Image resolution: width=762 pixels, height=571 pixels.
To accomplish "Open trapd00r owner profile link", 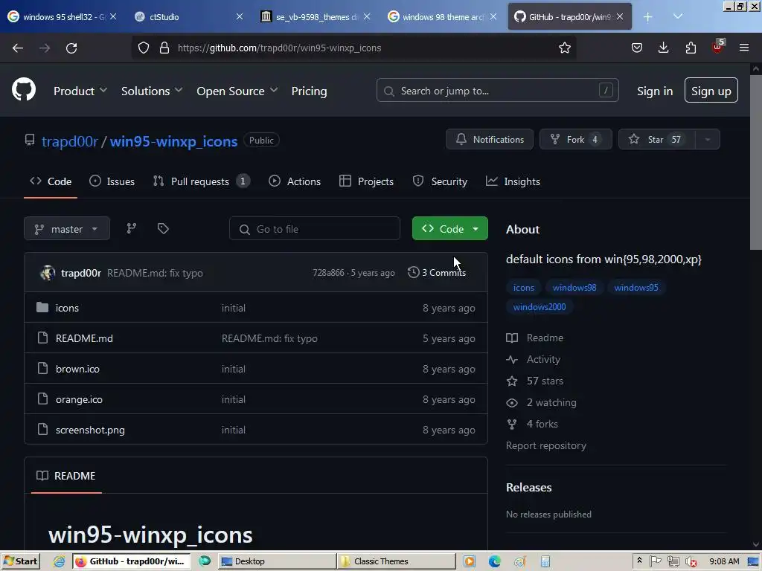I will [x=70, y=141].
